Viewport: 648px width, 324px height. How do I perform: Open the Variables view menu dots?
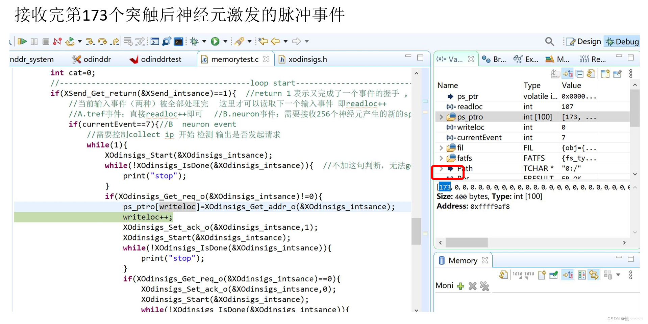click(630, 74)
